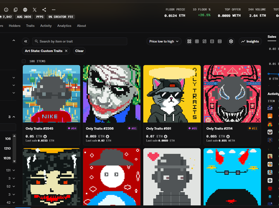
Task: Open display settings gear
Action: click(231, 41)
